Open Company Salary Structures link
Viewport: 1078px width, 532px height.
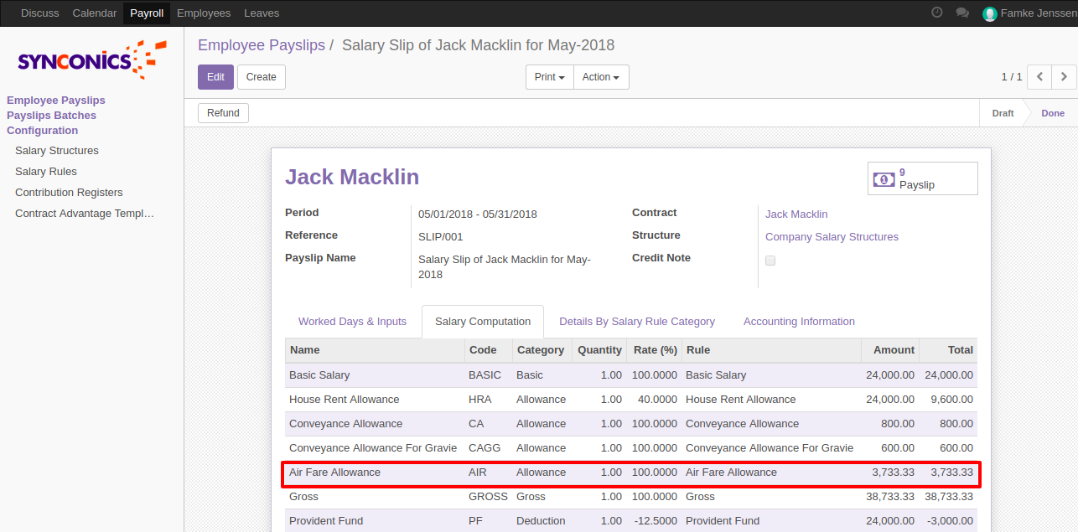(831, 237)
